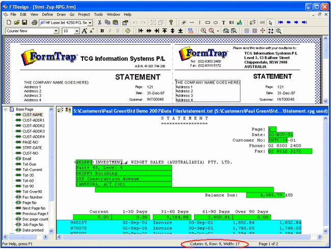This screenshot has width=331, height=249.
Task: Open the Courier New font dropdown
Action: 56,31
